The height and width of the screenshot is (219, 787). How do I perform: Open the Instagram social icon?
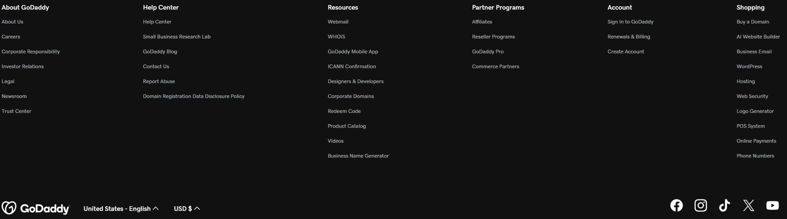[x=701, y=206]
